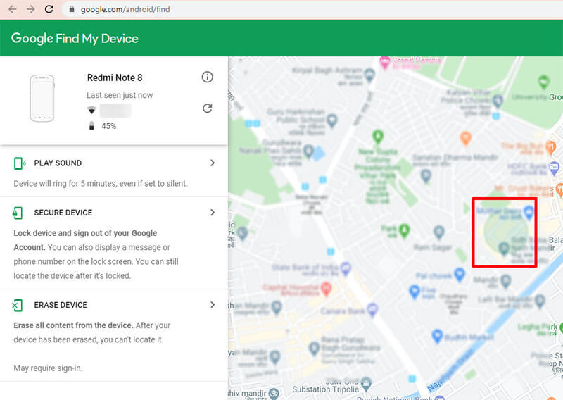This screenshot has width=563, height=400.
Task: Click the padlock site info icon
Action: 72,9
